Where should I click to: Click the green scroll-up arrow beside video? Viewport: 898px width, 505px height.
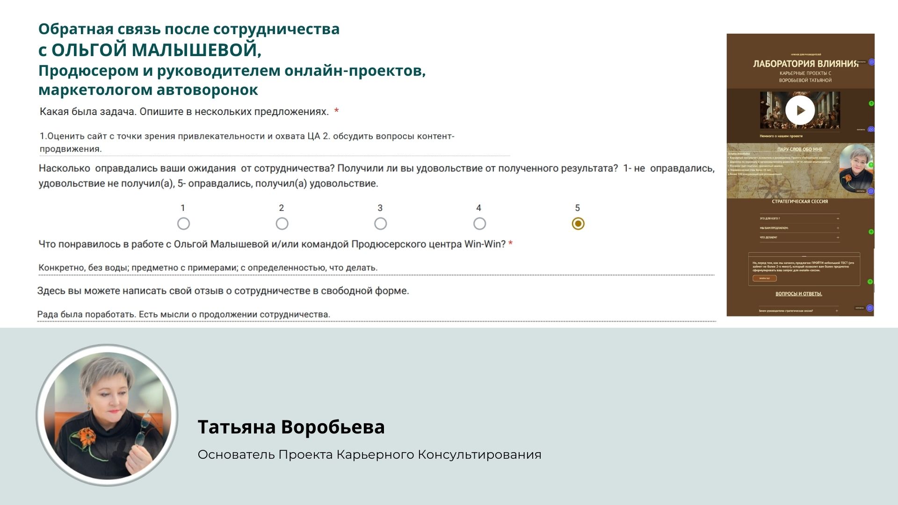pos(871,103)
